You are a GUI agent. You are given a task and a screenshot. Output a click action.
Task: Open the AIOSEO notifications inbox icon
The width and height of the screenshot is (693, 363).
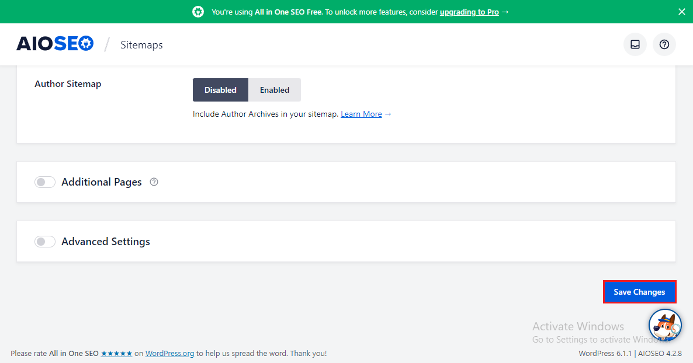point(635,44)
